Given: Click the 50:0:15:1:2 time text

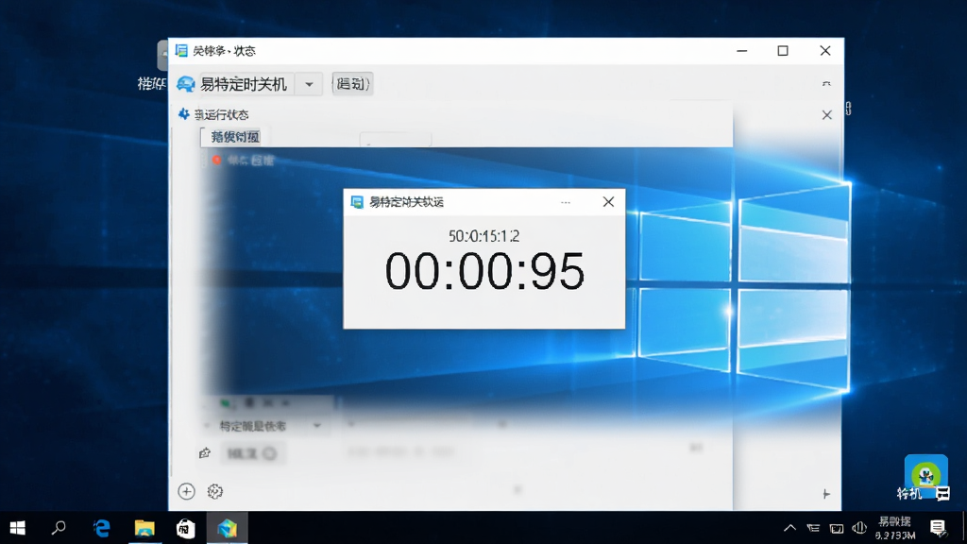Looking at the screenshot, I should (484, 236).
